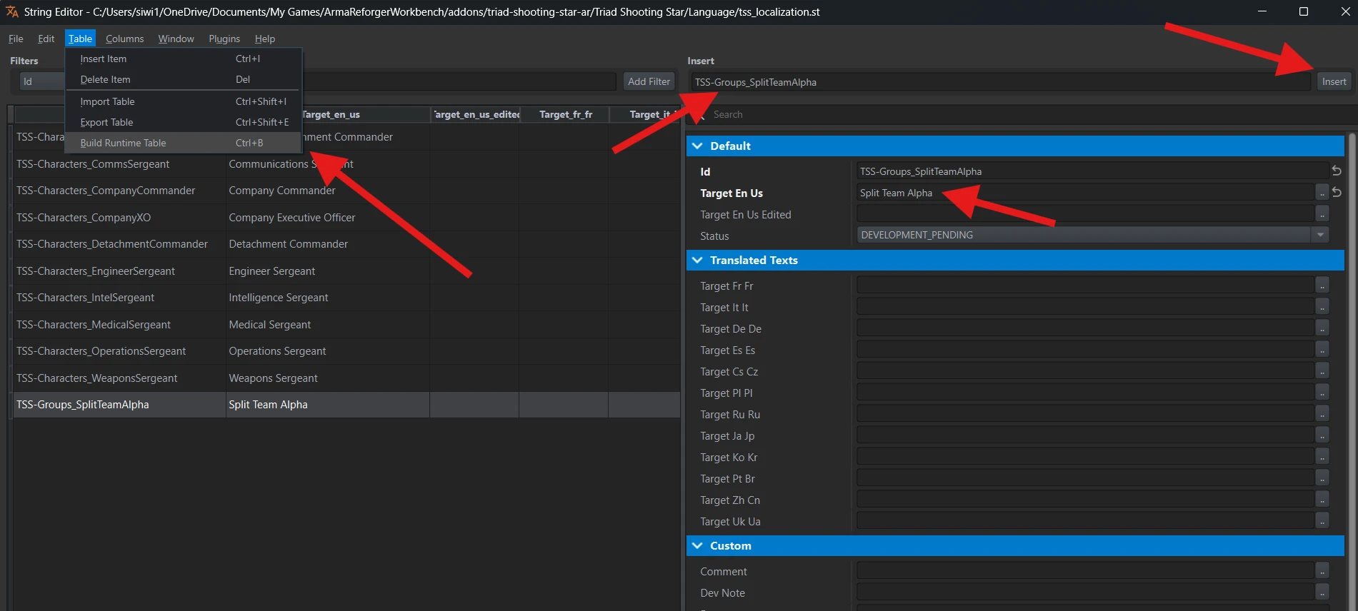Image resolution: width=1358 pixels, height=611 pixels.
Task: Open the ellipsis editor button for Target En Us
Action: click(x=1322, y=193)
